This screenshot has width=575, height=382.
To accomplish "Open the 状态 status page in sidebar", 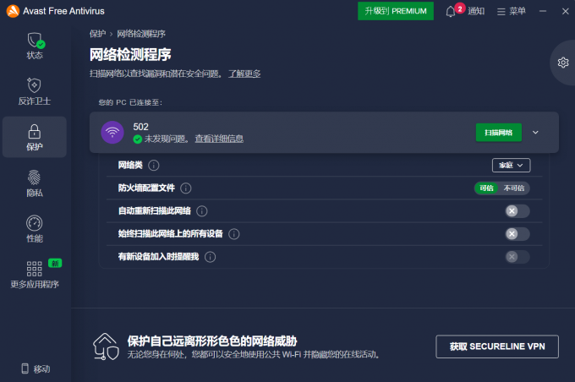I will point(35,46).
